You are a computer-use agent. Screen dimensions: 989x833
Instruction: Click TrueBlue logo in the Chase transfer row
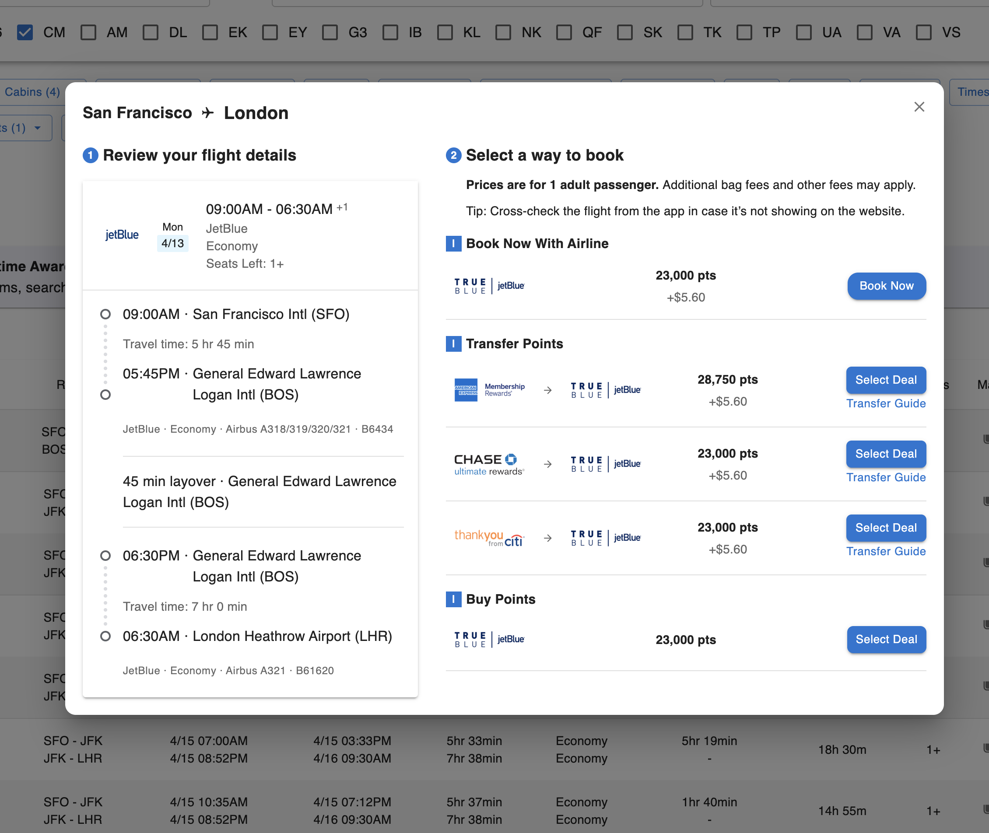[606, 464]
